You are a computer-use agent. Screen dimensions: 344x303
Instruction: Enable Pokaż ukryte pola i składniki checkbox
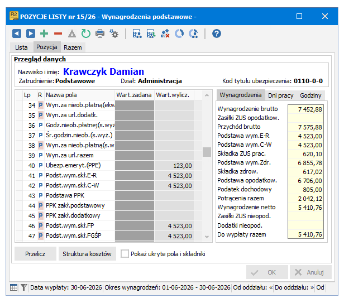coord(125,254)
